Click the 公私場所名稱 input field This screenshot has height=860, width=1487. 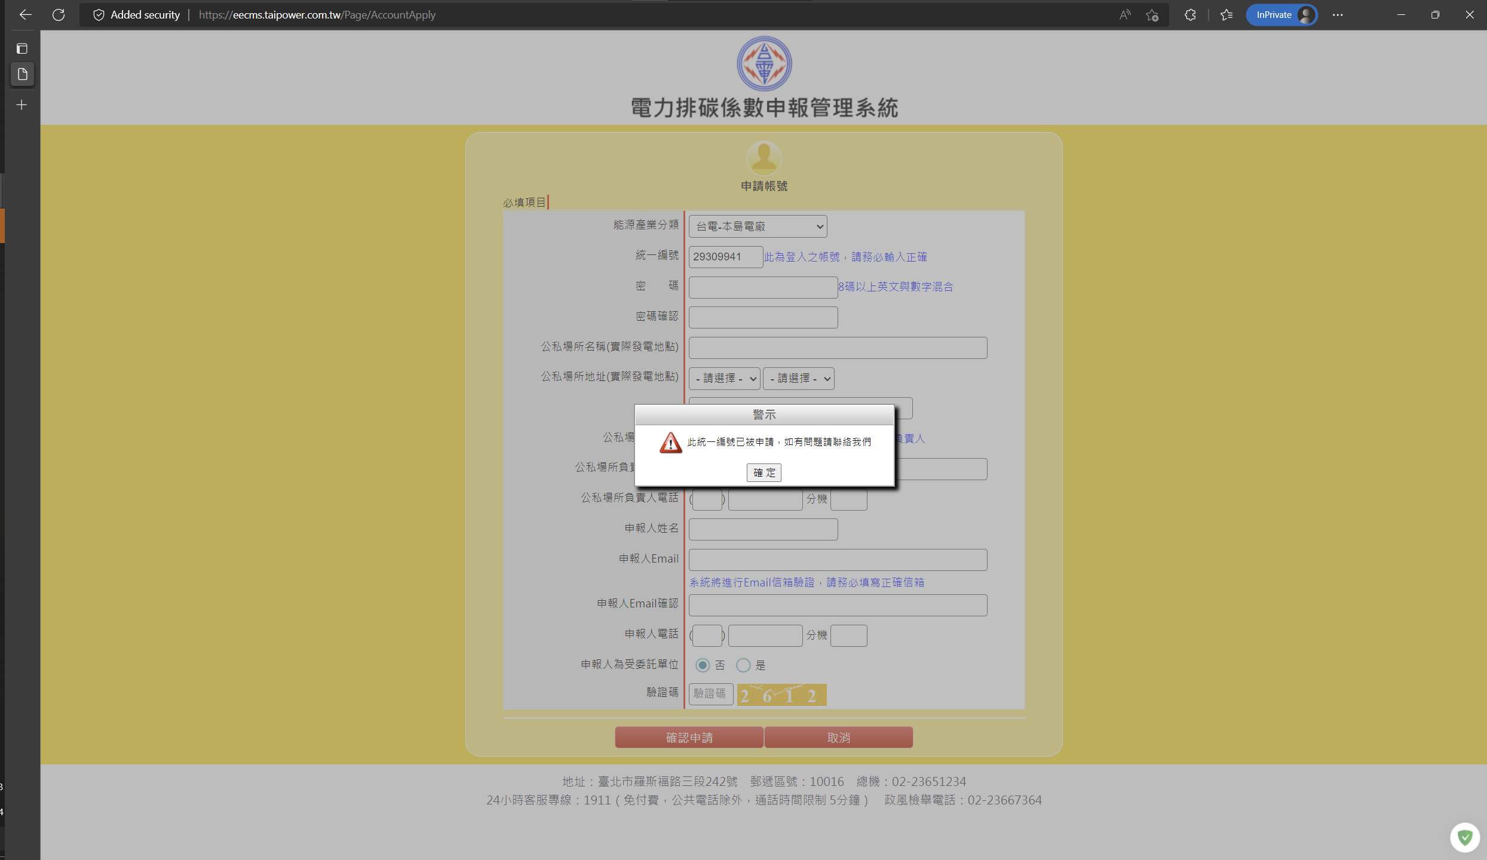838,348
